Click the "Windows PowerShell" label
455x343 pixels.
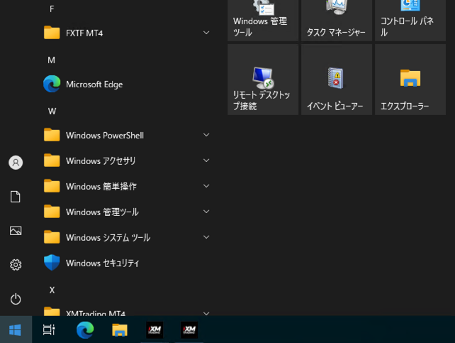click(x=105, y=136)
